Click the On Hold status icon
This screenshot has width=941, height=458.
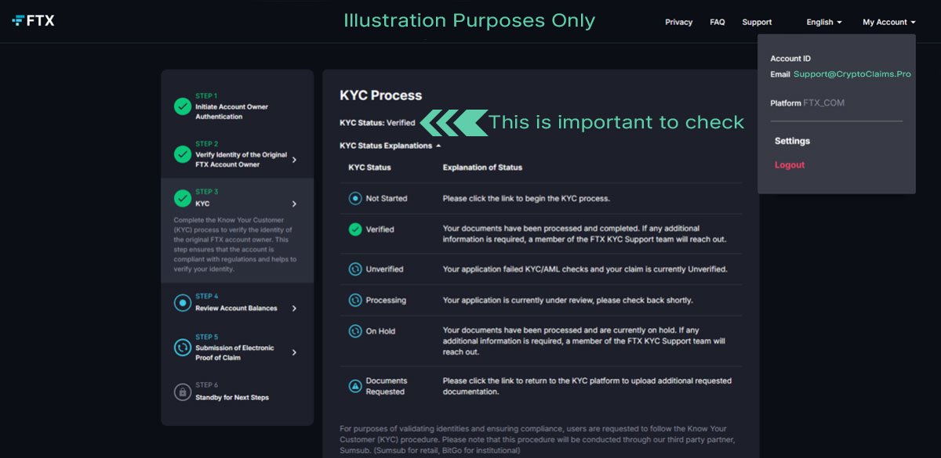[x=355, y=331]
